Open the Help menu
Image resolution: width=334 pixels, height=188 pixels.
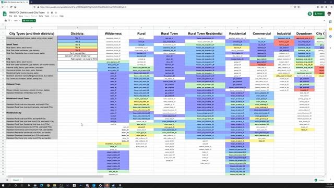[62, 16]
